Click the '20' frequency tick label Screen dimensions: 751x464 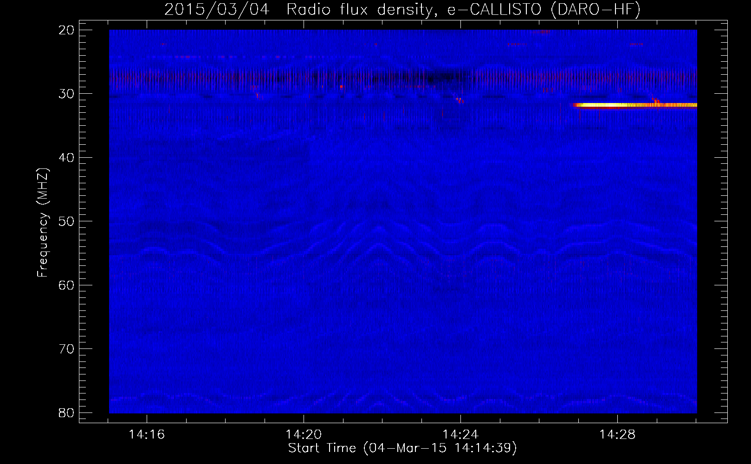pyautogui.click(x=67, y=30)
